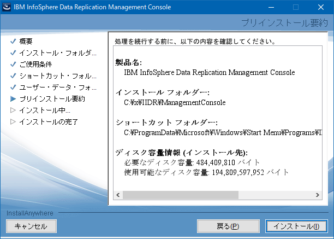
Task: Click the checkmark beside 概要 step
Action: click(x=13, y=41)
